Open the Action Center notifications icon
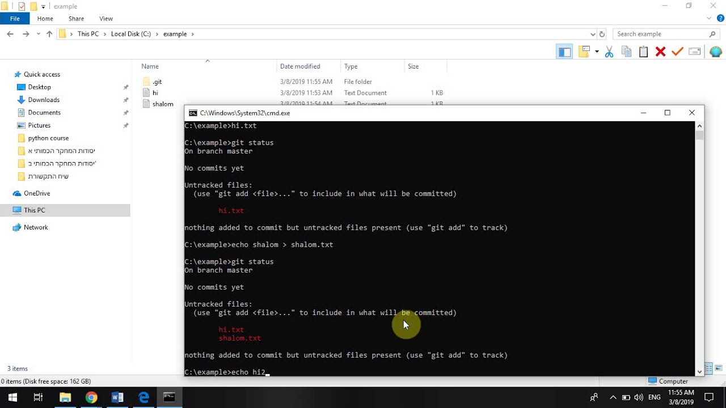726x408 pixels. point(709,397)
